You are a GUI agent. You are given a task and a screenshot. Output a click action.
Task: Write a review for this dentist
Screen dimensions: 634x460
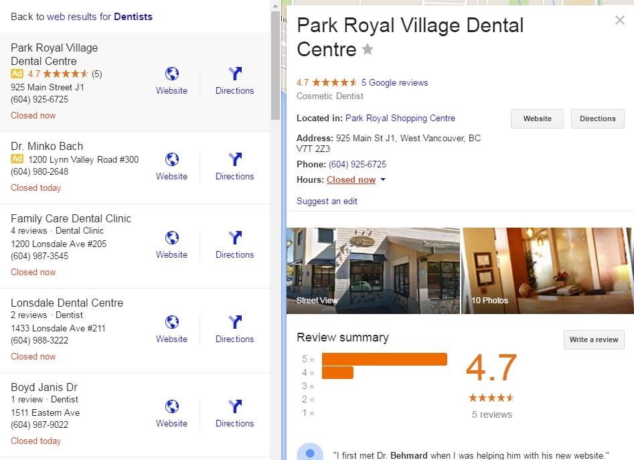(x=594, y=340)
